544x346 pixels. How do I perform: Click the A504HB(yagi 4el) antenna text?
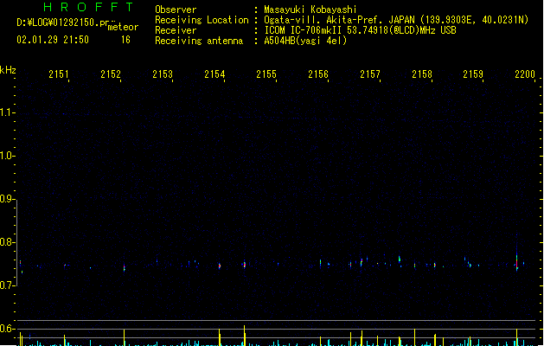pos(305,41)
